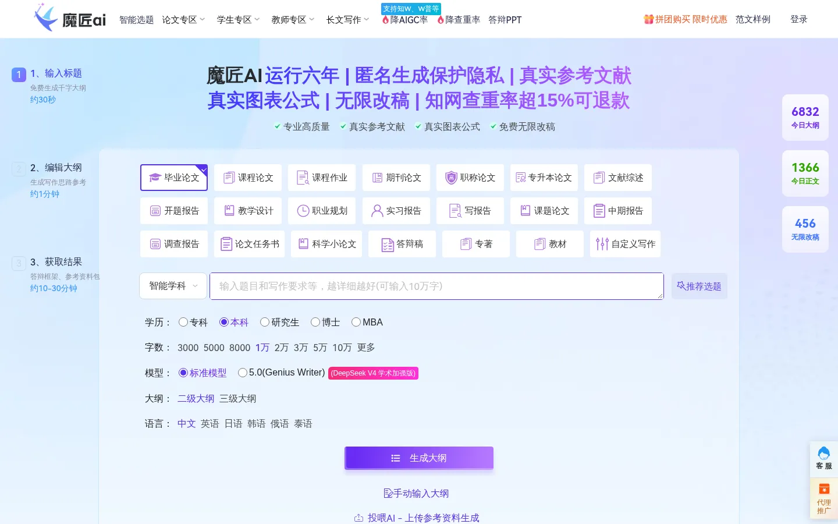The image size is (838, 524).
Task: Click the 6832 今日大纲 stat card
Action: 805,118
